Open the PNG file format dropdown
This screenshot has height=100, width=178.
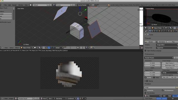153,96
